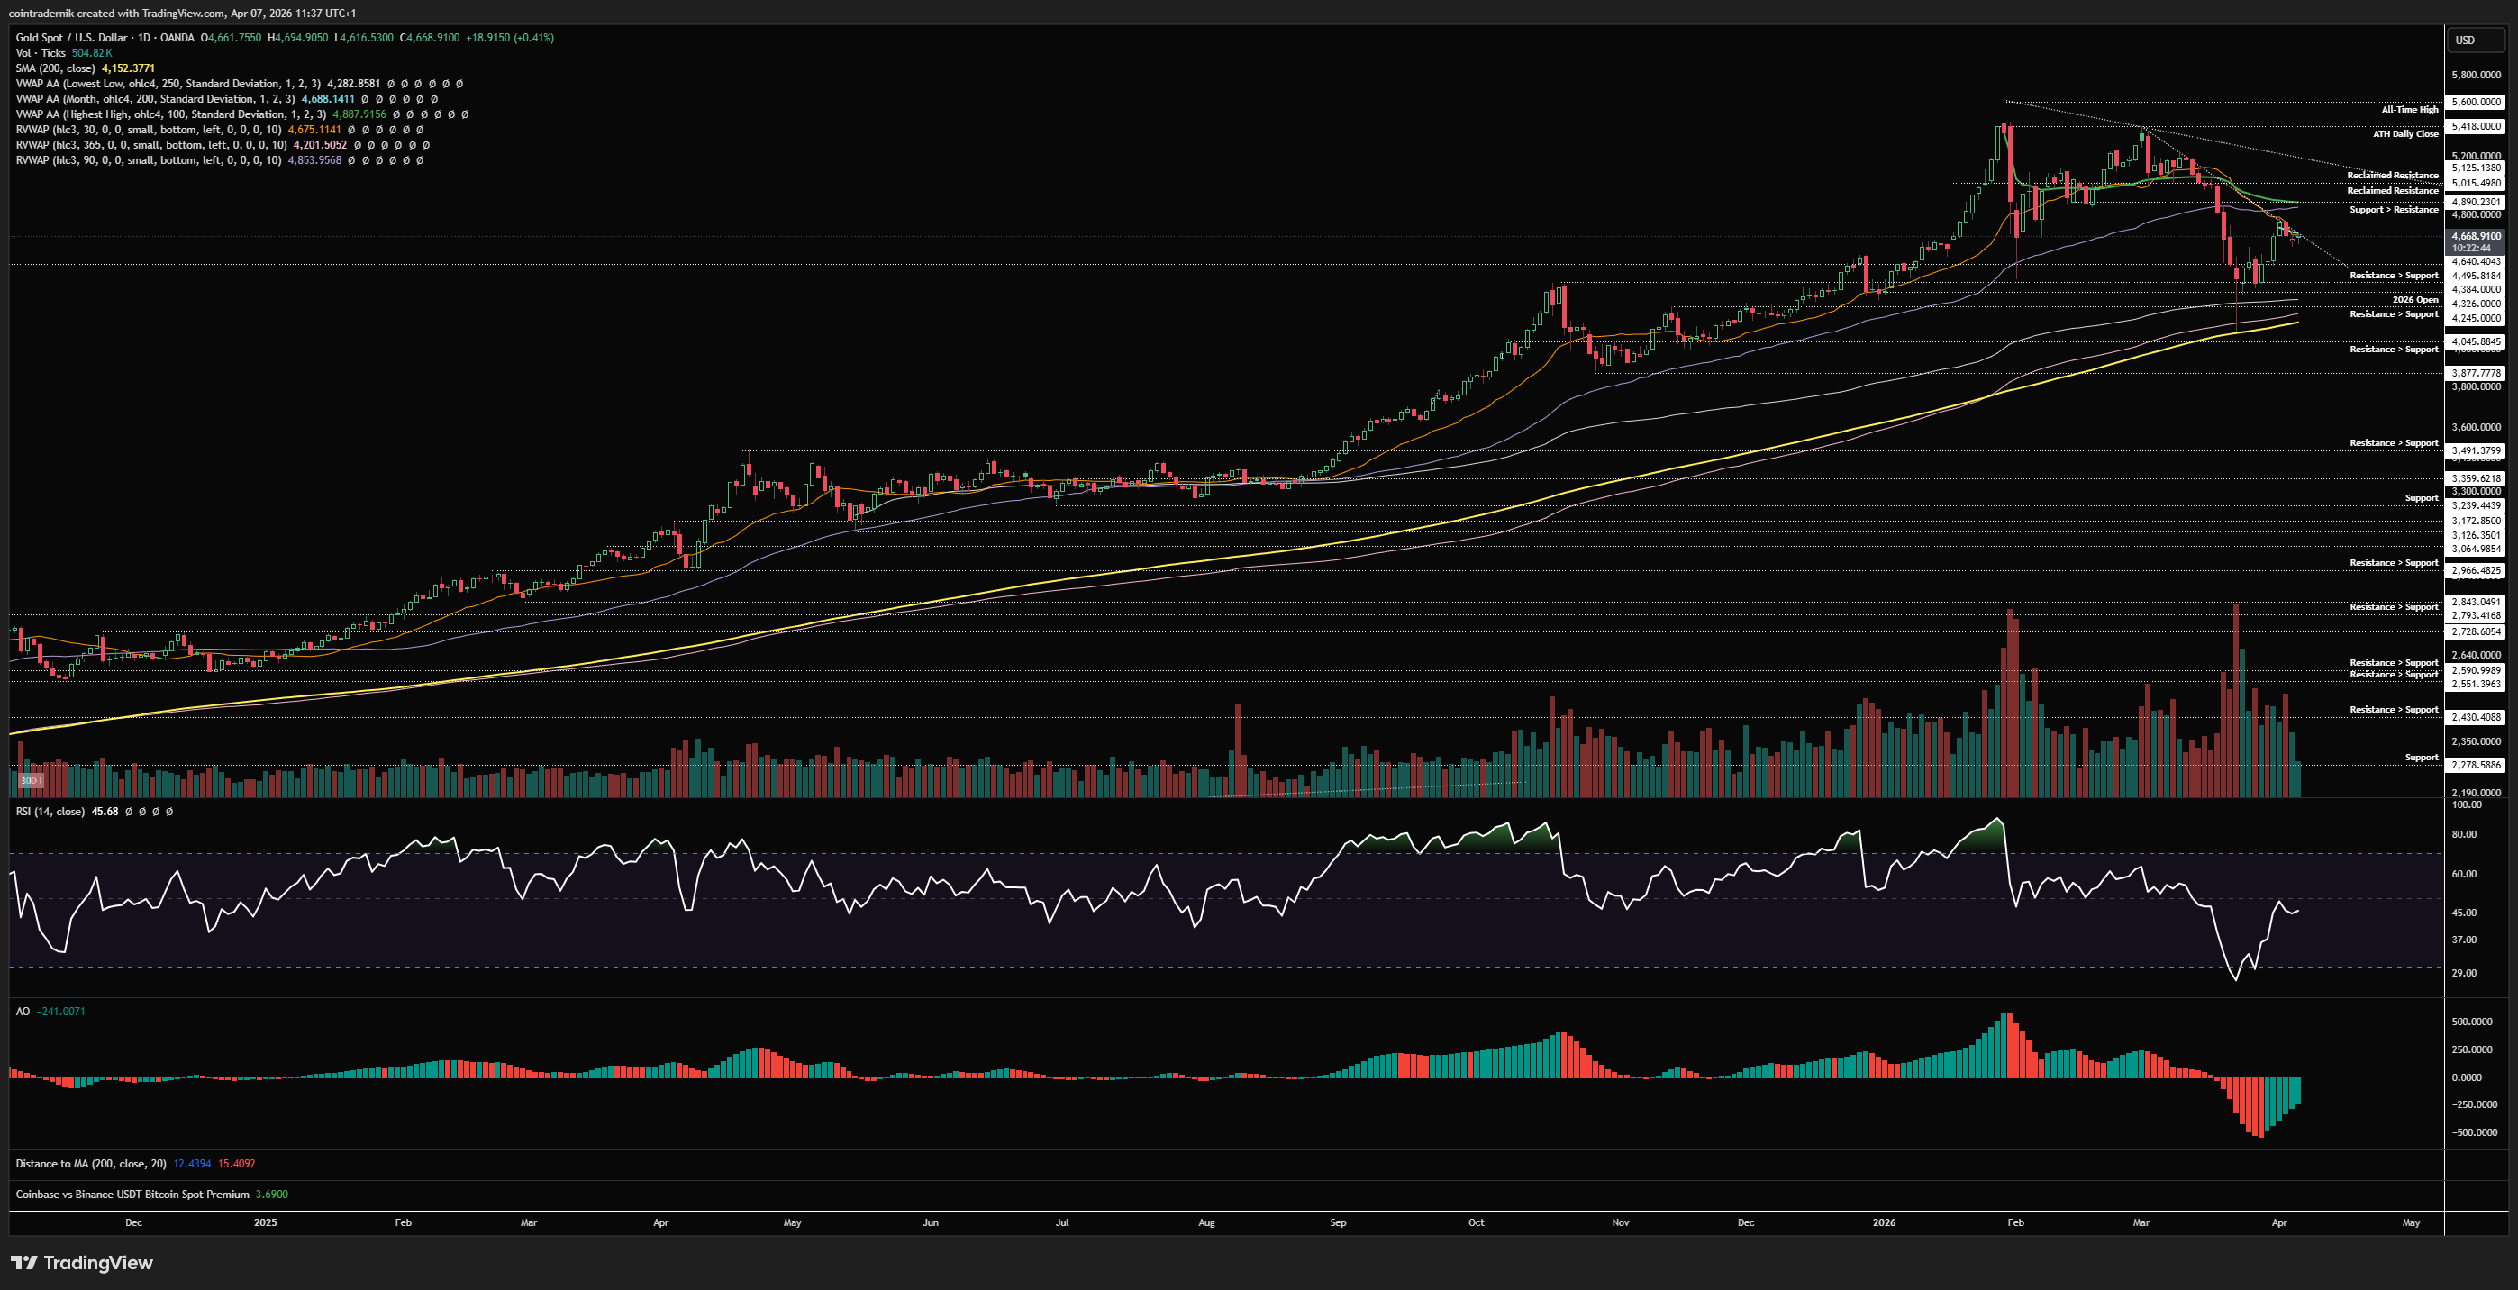The image size is (2518, 1290).
Task: Click the RVWAP 365 indicator legend entry
Action: tap(150, 145)
